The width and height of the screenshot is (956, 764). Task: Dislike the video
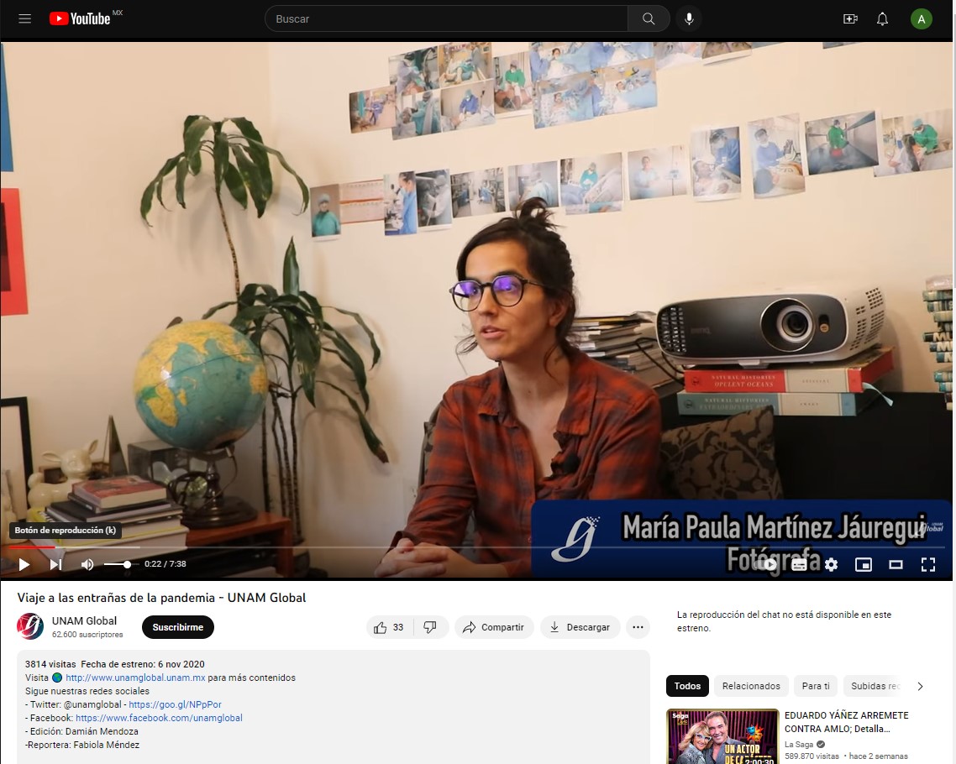click(430, 627)
